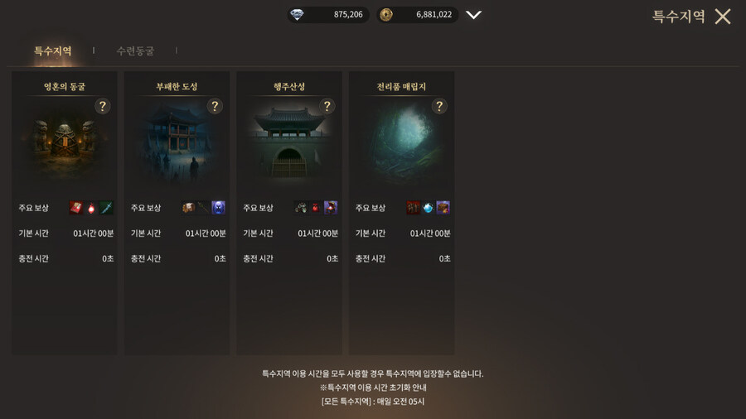Image resolution: width=746 pixels, height=419 pixels.
Task: Select red potion reward icon in 행주산성
Action: pos(315,208)
